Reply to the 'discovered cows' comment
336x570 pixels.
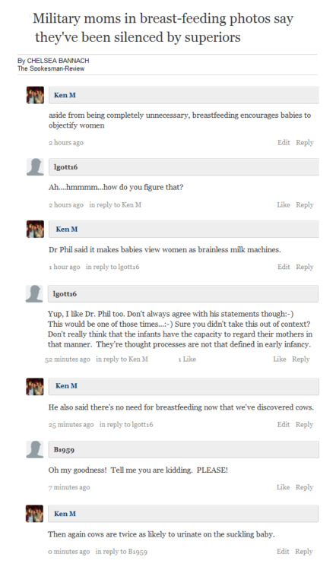pos(304,424)
